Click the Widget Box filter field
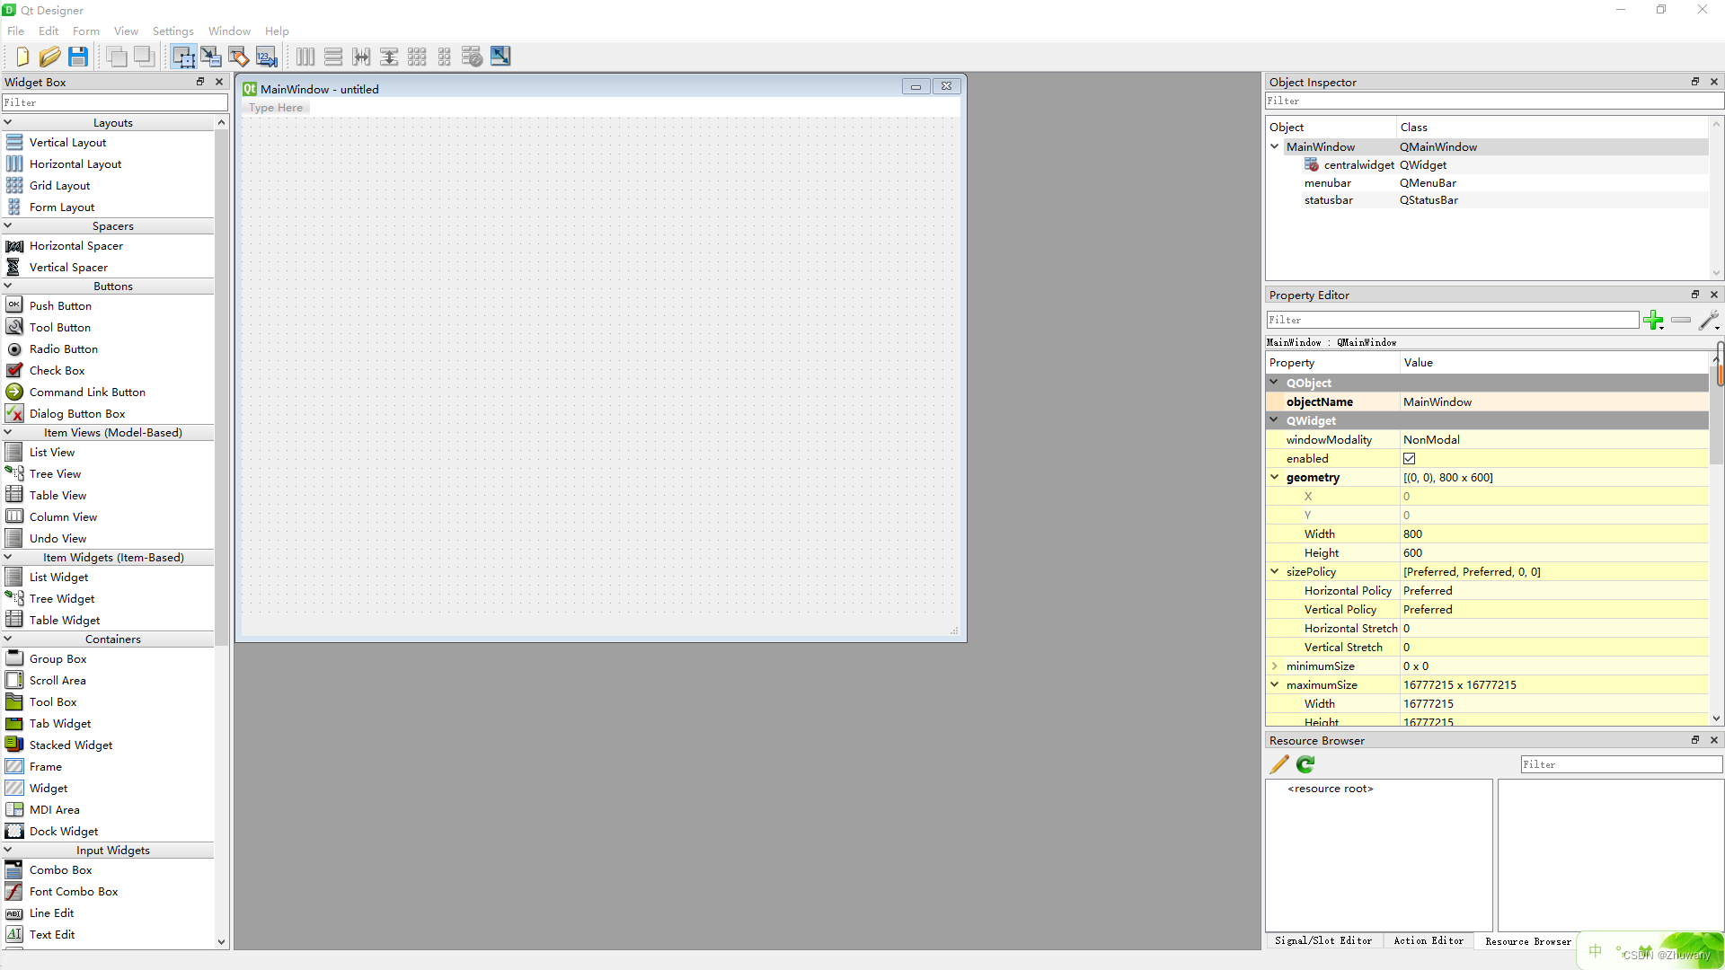This screenshot has width=1725, height=970. tap(113, 102)
